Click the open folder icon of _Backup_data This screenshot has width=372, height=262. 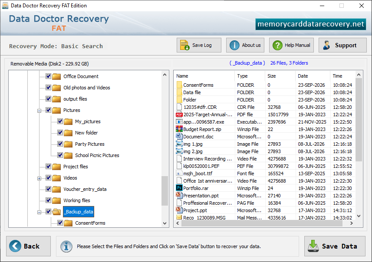(56, 212)
